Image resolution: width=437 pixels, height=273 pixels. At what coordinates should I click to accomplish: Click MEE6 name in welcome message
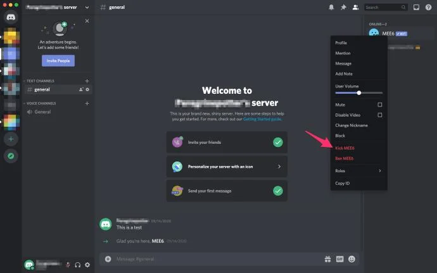(158, 241)
